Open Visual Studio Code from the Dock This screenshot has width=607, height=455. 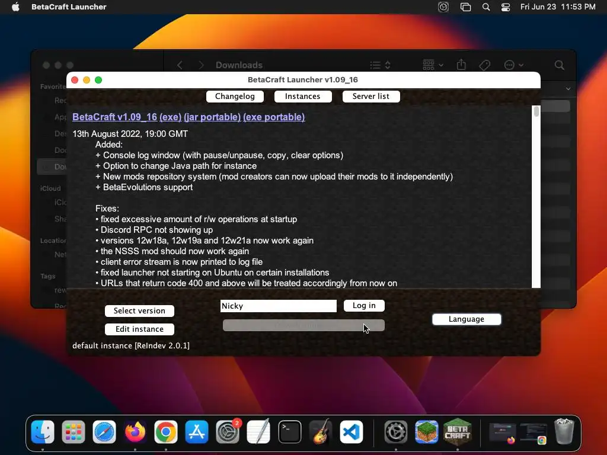352,432
